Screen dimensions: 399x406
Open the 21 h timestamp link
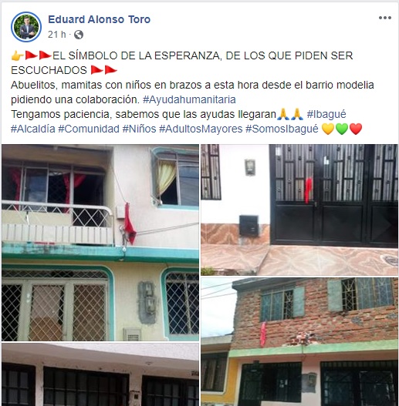pyautogui.click(x=57, y=34)
